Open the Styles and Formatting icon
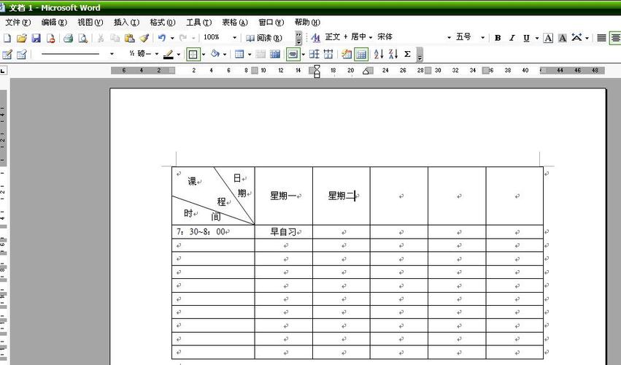This screenshot has width=621, height=365. [316, 38]
